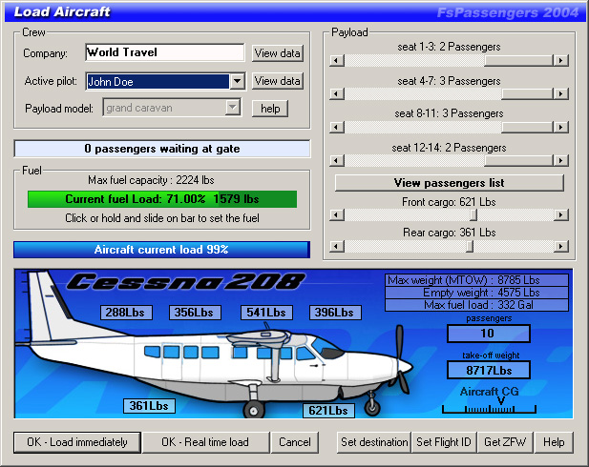Click the 621Lbs front cargo label on aircraft
Image resolution: width=589 pixels, height=467 pixels.
click(x=328, y=411)
